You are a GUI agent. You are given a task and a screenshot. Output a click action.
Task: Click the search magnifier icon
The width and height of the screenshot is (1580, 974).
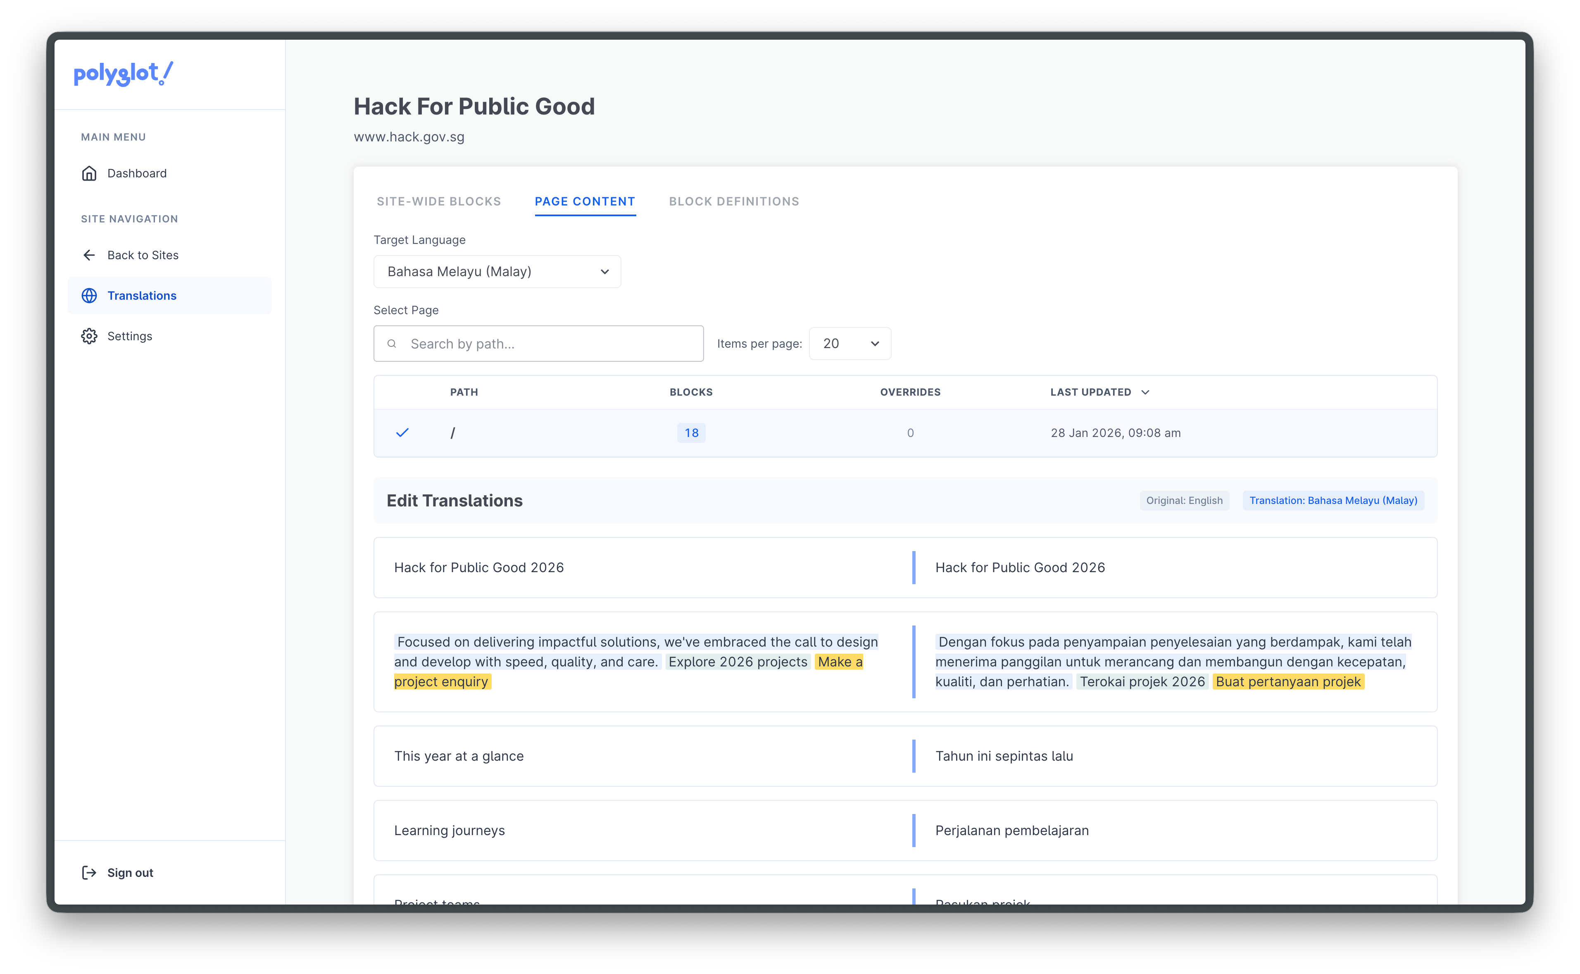point(392,344)
